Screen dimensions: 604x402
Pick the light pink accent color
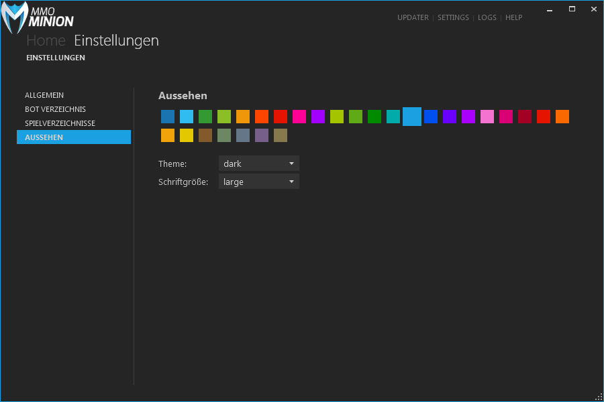[487, 117]
